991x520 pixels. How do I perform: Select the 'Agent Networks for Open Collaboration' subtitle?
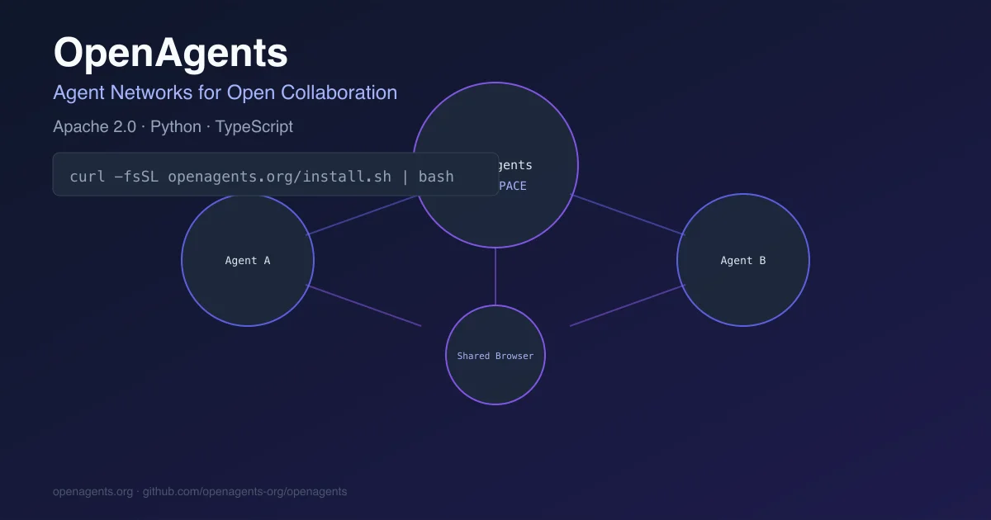tap(225, 92)
